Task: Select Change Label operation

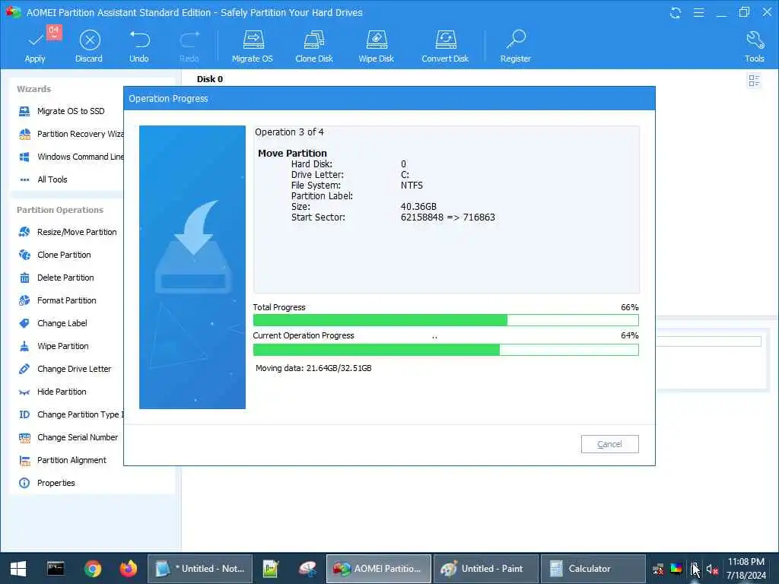Action: pyautogui.click(x=52, y=323)
